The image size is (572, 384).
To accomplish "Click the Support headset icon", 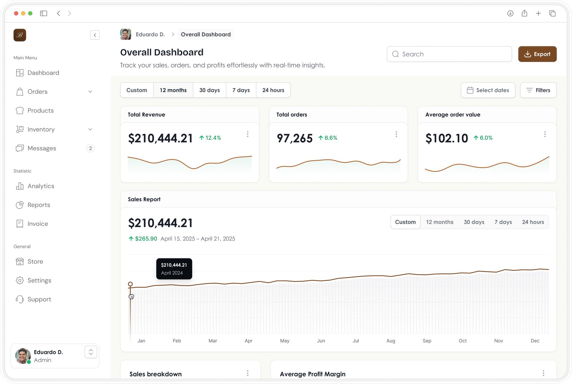I will 20,299.
